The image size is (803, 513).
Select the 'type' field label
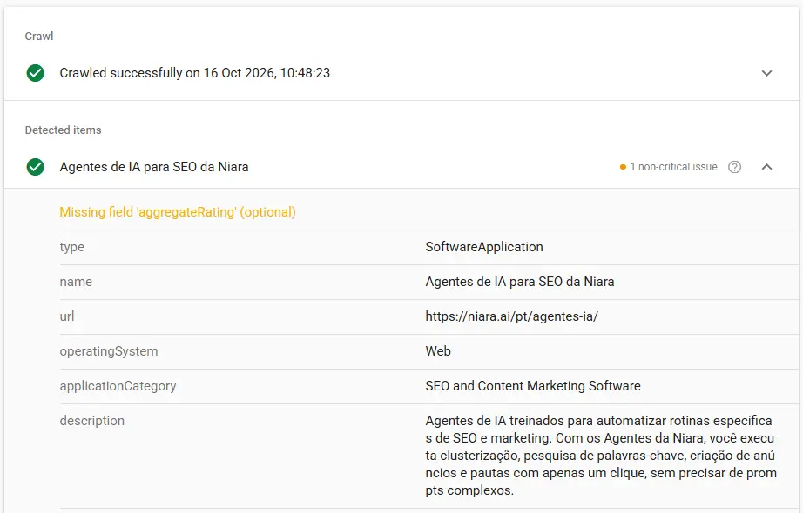71,247
